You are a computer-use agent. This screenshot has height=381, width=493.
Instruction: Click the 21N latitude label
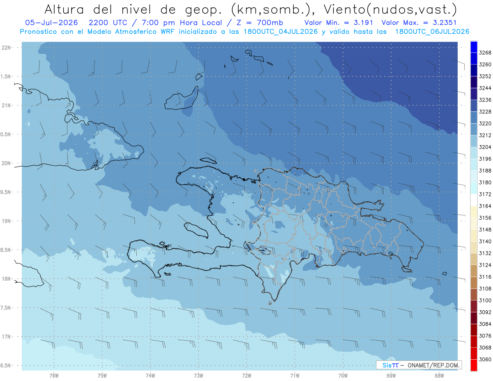point(7,106)
